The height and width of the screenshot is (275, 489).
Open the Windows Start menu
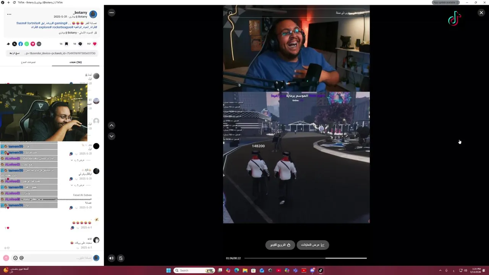click(x=168, y=270)
